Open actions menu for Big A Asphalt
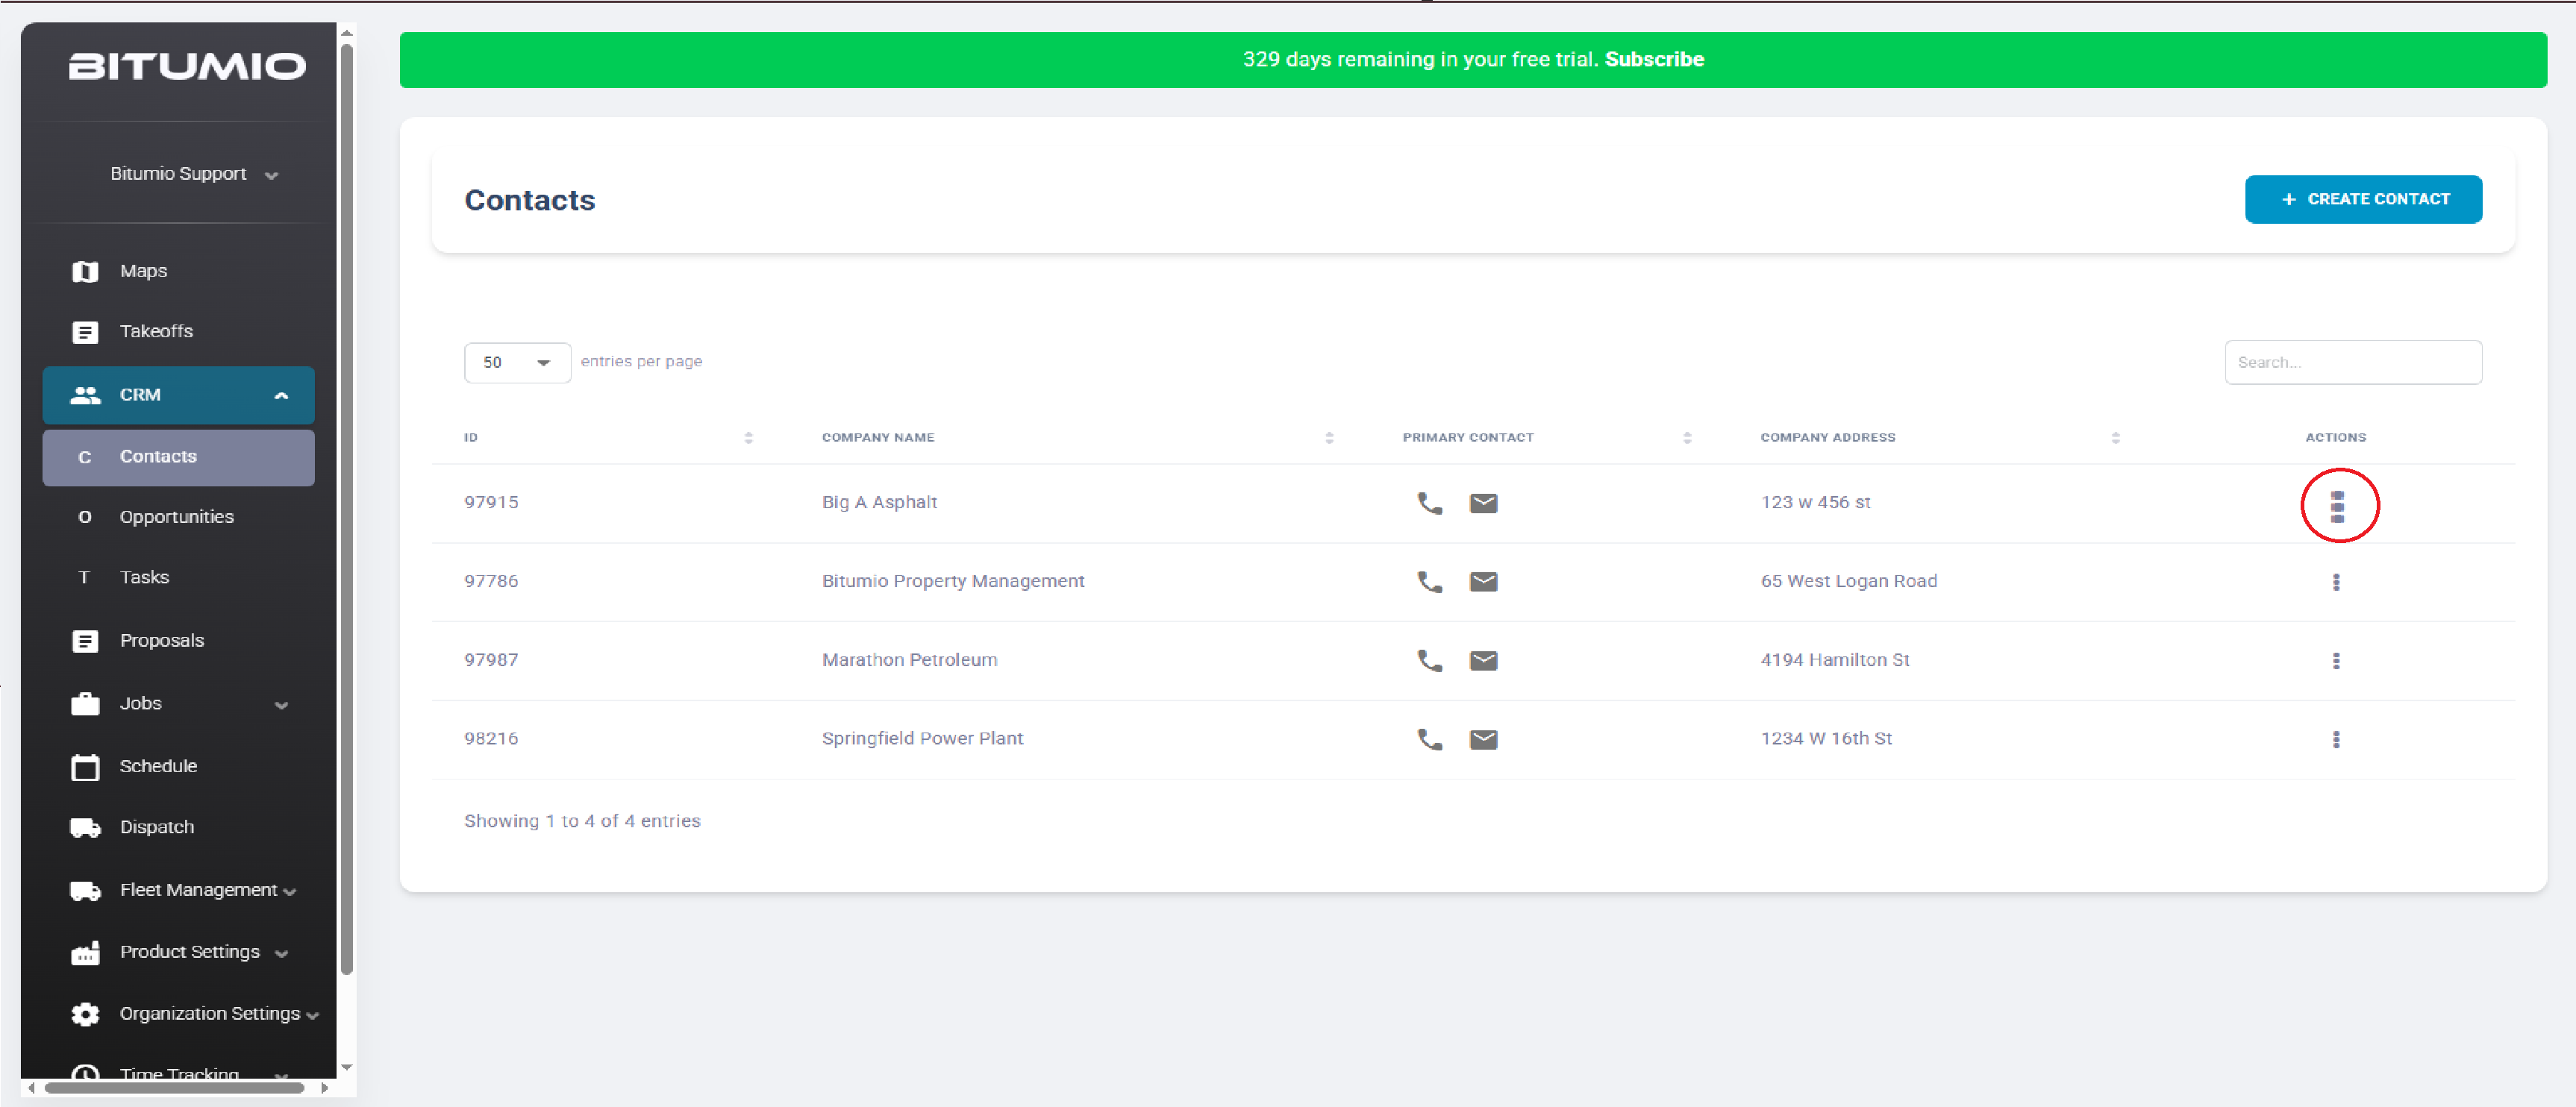The height and width of the screenshot is (1107, 2576). 2337,506
